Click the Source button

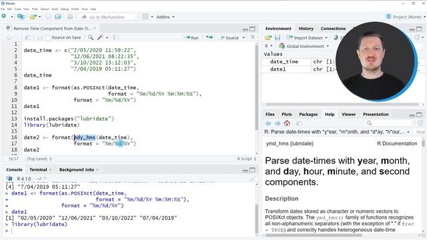pos(230,37)
